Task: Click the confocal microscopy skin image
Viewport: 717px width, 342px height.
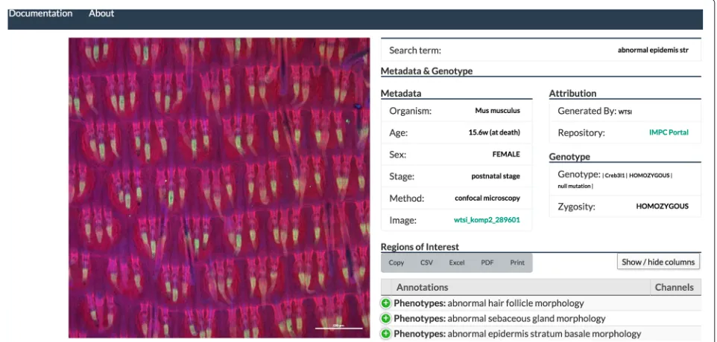Action: pyautogui.click(x=219, y=187)
